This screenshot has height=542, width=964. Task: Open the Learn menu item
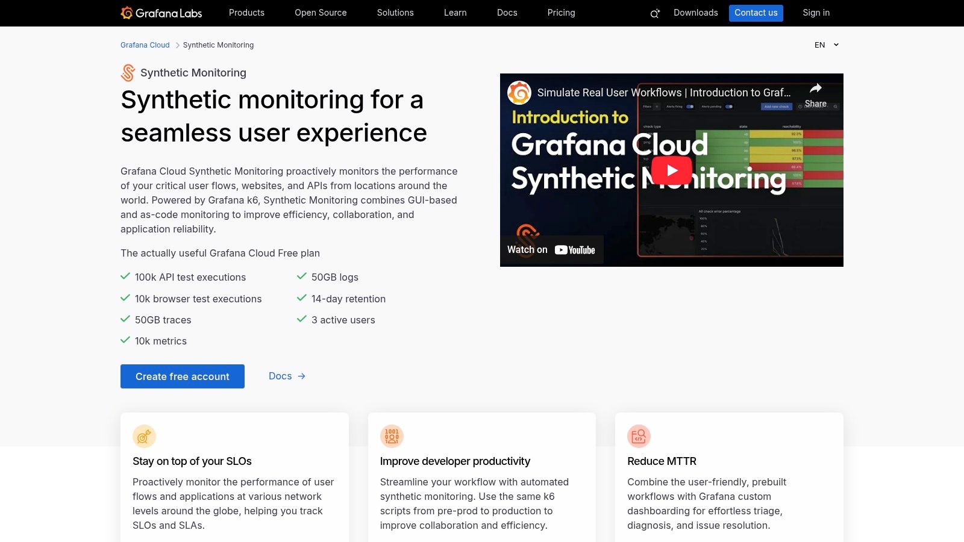point(455,13)
